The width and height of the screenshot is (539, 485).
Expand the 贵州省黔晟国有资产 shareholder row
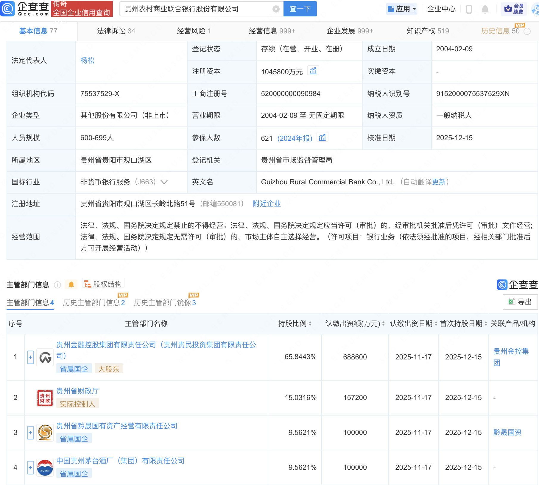[x=30, y=433]
